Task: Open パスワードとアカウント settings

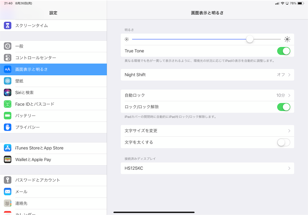Action: coord(54,180)
